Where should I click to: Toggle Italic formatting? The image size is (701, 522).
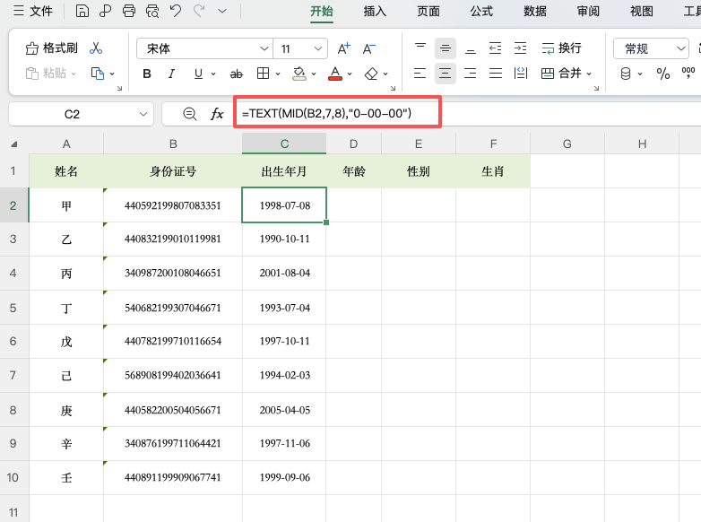(x=172, y=74)
